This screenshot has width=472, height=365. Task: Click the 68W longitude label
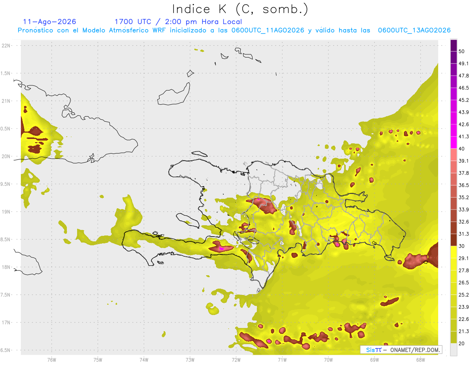[420, 360]
